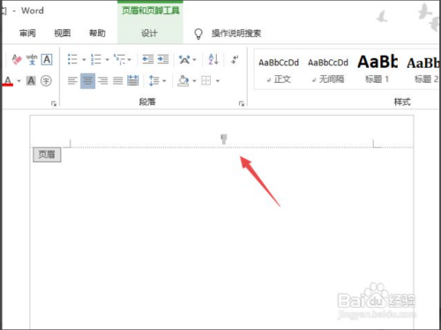Expand the Shading color dropdown arrow
This screenshot has height=330, width=441.
coord(194,81)
